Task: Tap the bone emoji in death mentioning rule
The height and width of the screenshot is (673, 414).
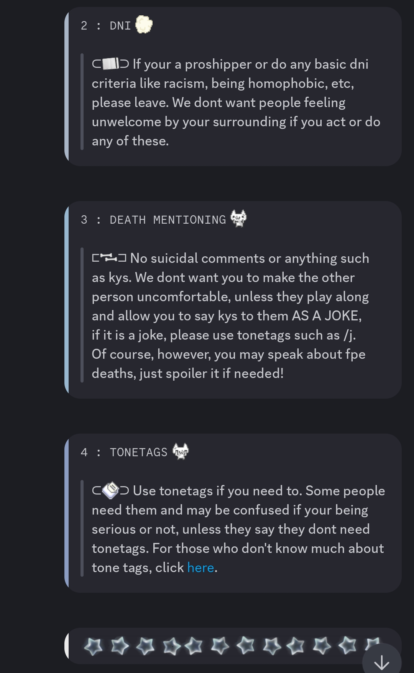Action: (110, 258)
